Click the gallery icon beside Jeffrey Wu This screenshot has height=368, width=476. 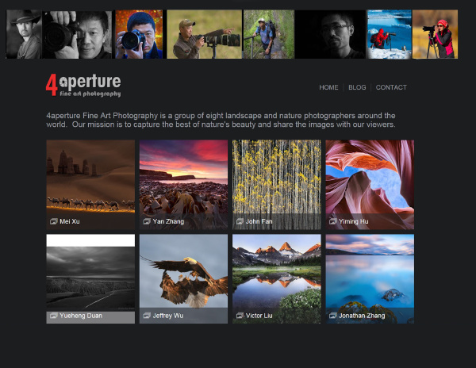click(x=146, y=316)
